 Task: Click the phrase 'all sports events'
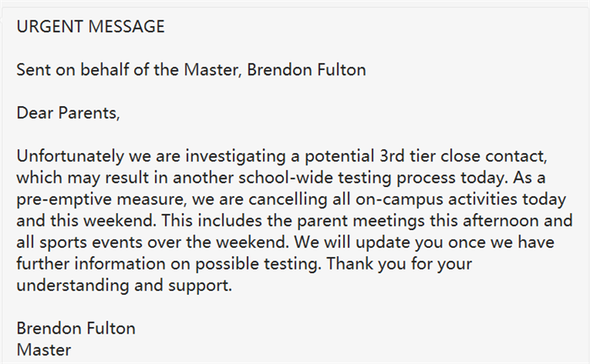point(79,242)
